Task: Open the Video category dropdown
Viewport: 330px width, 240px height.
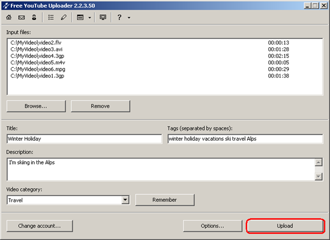Action: tap(125, 200)
